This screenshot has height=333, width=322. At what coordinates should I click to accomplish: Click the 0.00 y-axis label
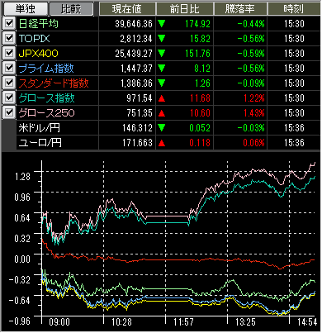click(22, 259)
